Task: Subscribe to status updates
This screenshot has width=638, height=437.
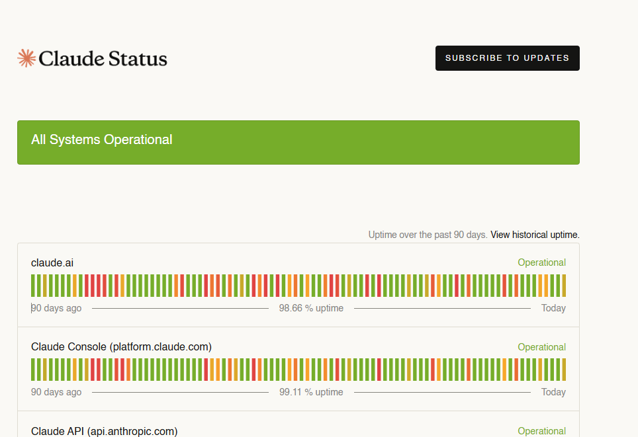Action: tap(508, 58)
